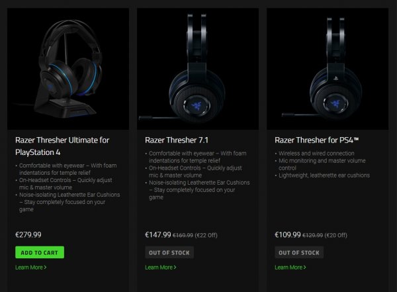Click Out of Stock button for Thresher 7.1

coord(169,252)
